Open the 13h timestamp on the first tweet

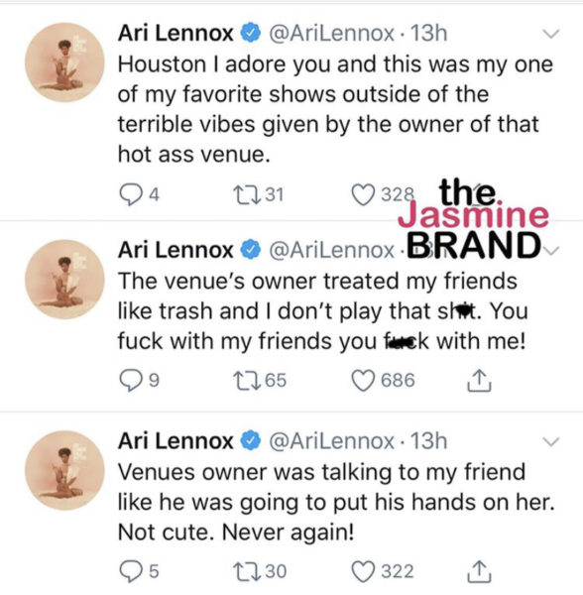429,34
